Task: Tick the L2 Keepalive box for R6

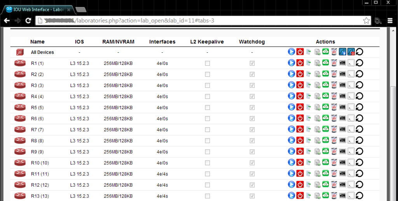Action: 208,119
